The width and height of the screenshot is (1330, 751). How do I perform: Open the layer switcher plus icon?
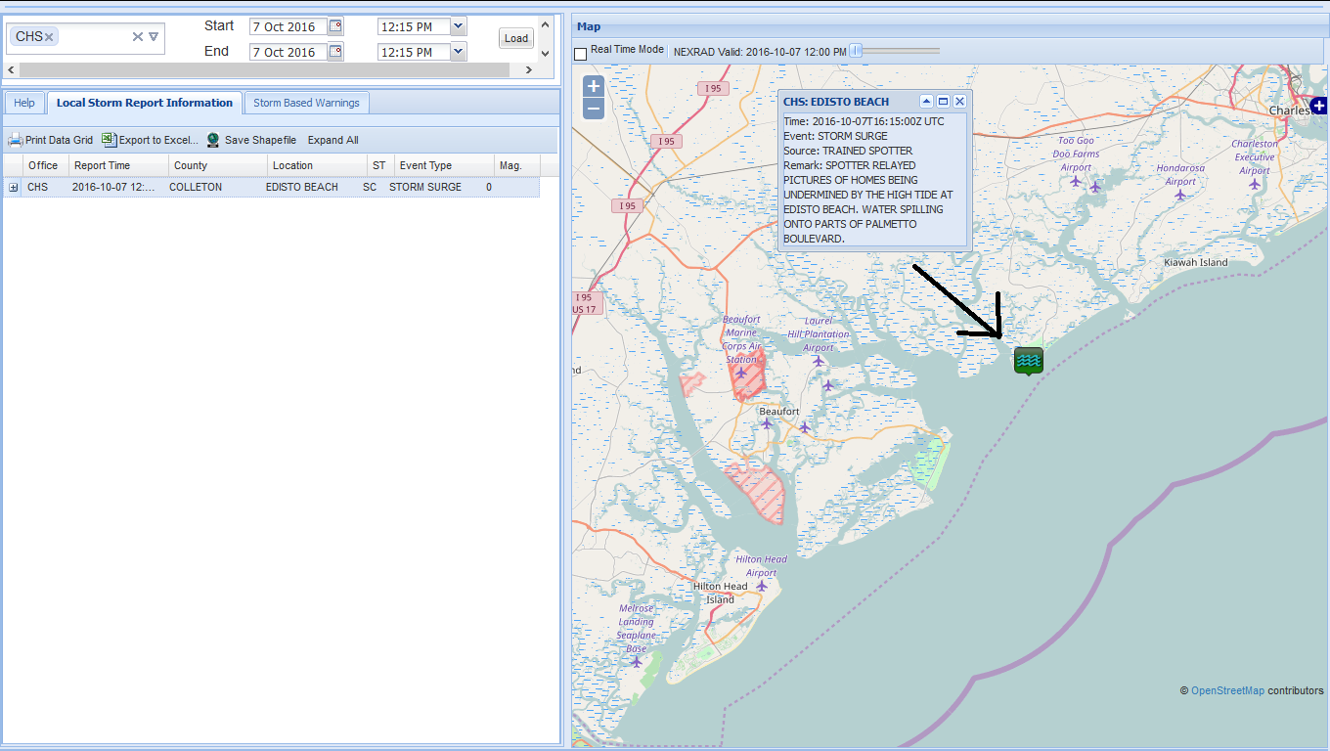1319,105
